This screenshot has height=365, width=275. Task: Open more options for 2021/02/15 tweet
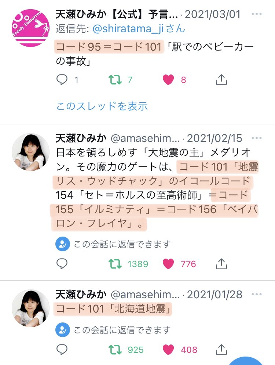click(257, 138)
